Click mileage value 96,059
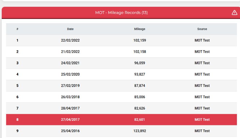 coord(140,63)
